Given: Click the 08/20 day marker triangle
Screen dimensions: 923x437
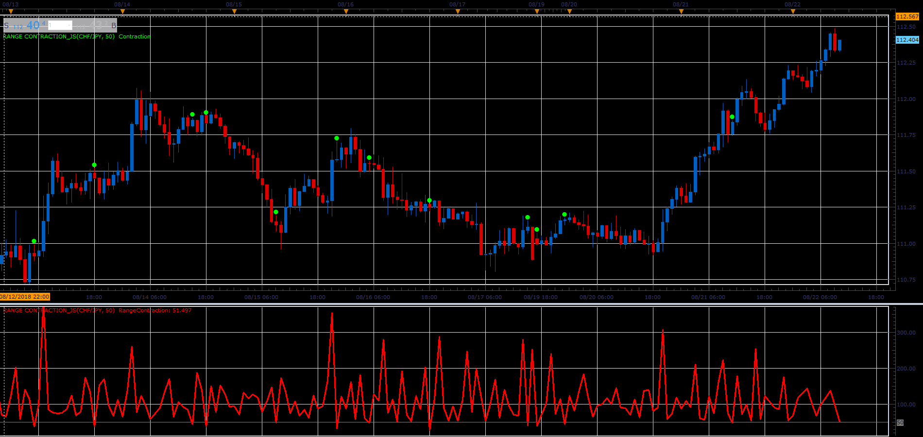Looking at the screenshot, I should [569, 12].
